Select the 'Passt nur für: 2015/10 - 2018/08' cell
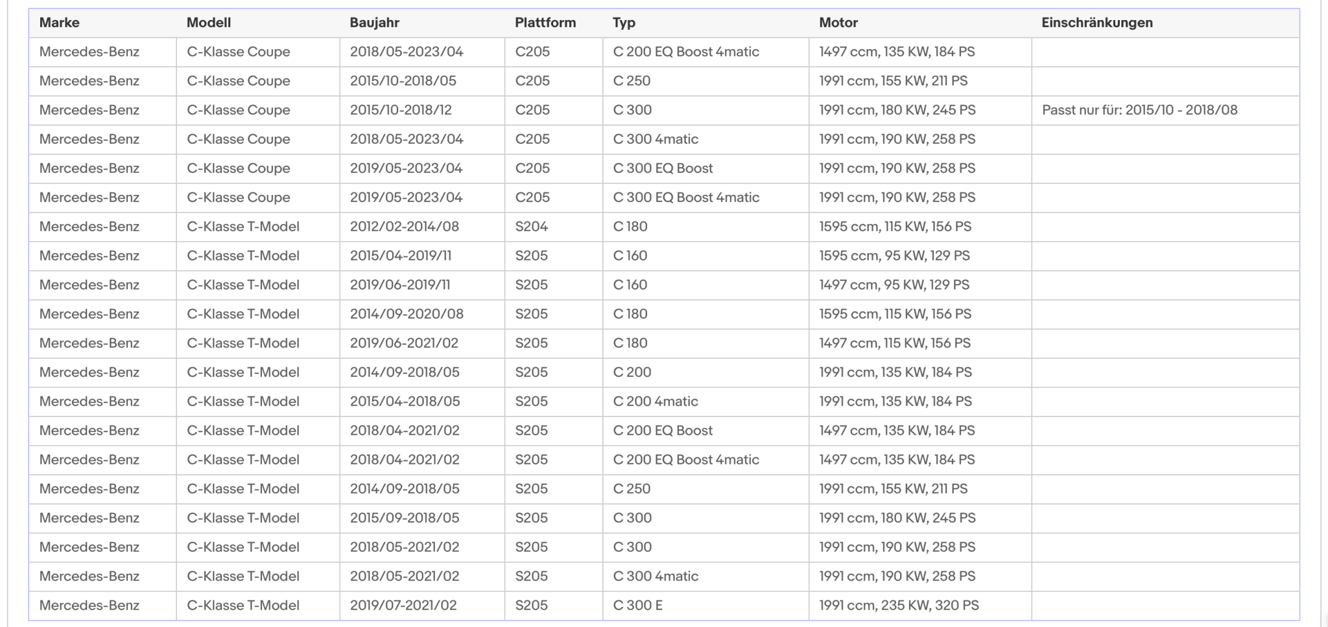1328x627 pixels. point(1165,110)
